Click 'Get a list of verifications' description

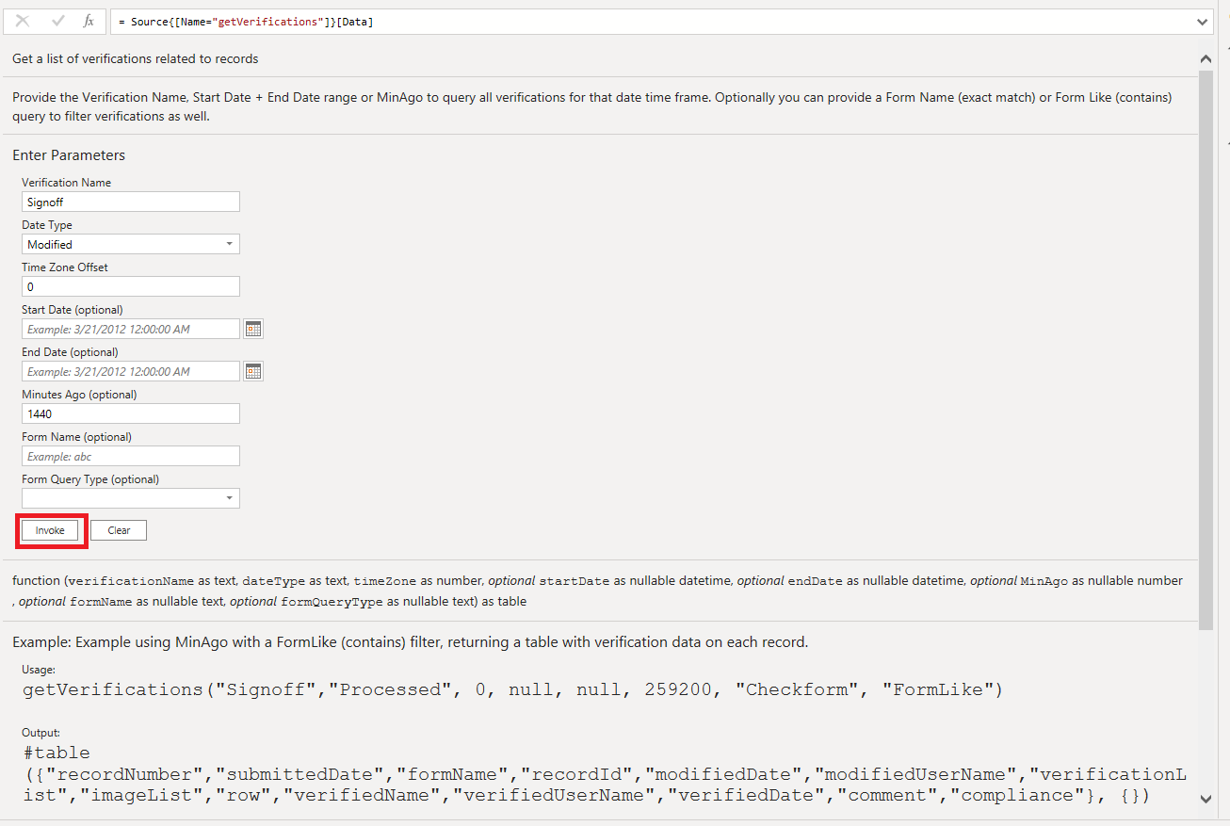(x=135, y=58)
